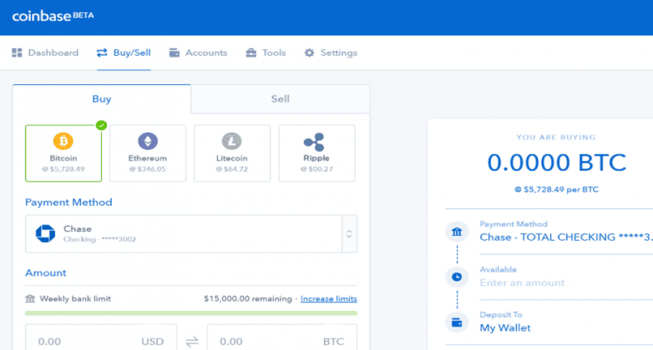Click the clock icon beside Available
This screenshot has width=653, height=350.
point(457,277)
